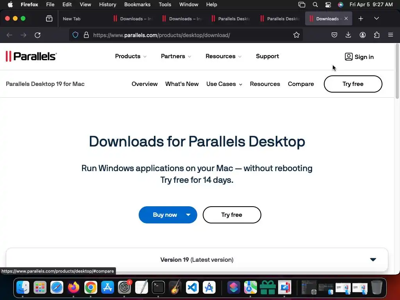Open the Bookmarks menu
Viewport: 400px width, 300px height.
(137, 5)
